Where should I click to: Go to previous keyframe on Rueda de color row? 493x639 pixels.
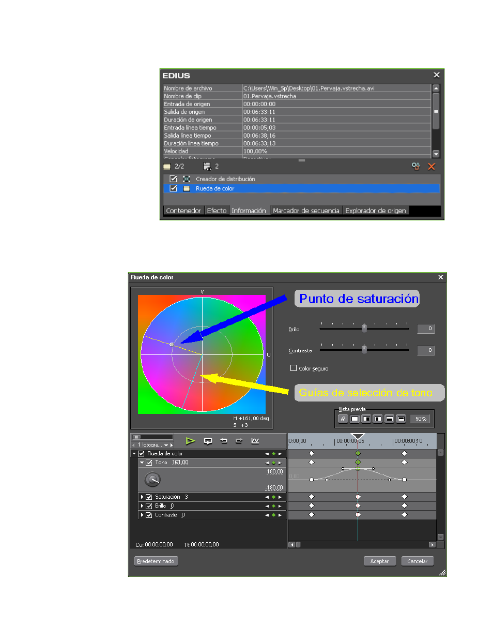coord(267,454)
